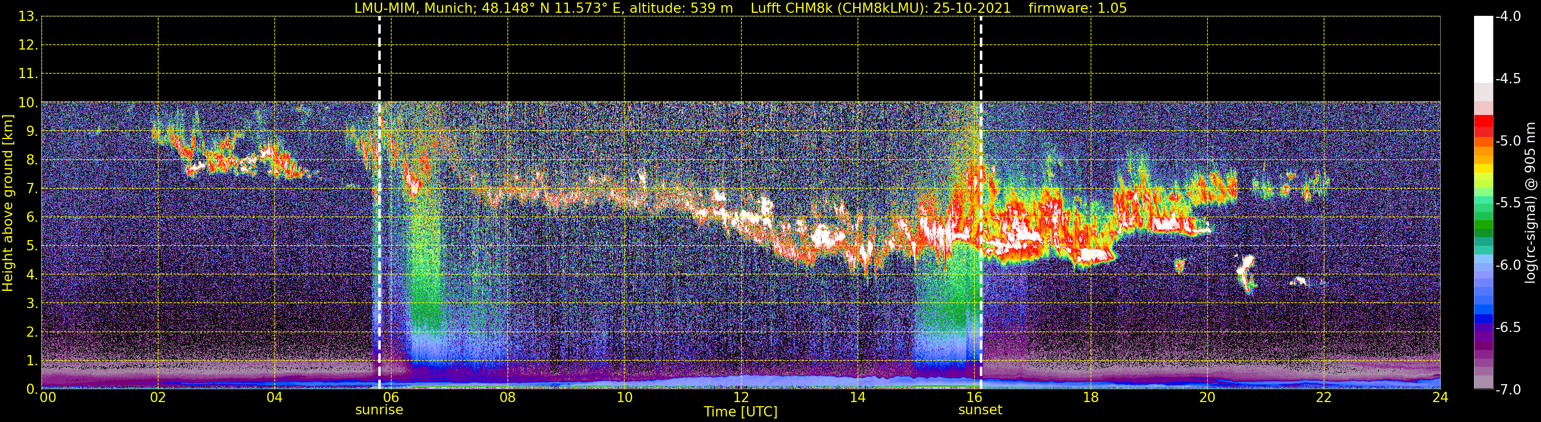Click the white dashed sunrise line
Screen dimensions: 1541x422
379,203
